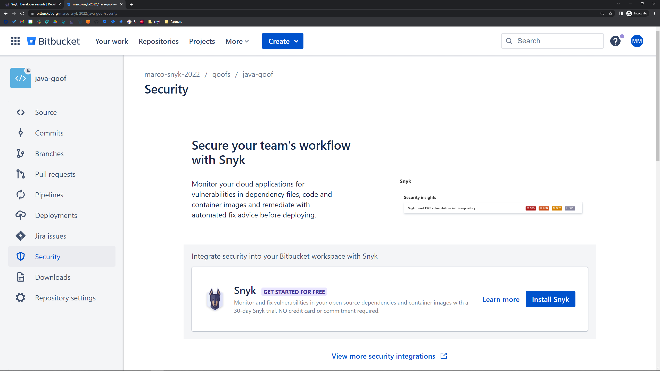The width and height of the screenshot is (660, 371).
Task: Close the Snyk Developer security tab
Action: (60, 4)
